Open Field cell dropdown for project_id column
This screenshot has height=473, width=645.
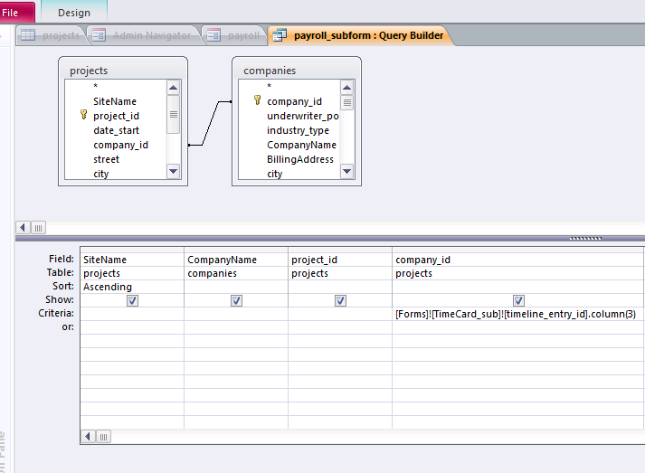click(339, 260)
